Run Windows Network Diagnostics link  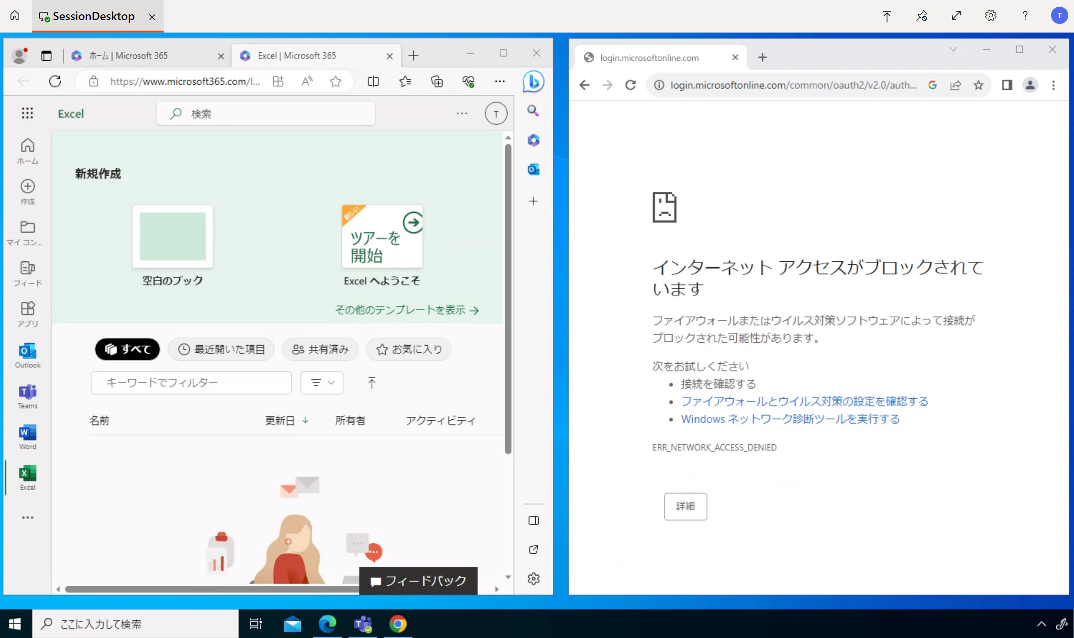[790, 419]
